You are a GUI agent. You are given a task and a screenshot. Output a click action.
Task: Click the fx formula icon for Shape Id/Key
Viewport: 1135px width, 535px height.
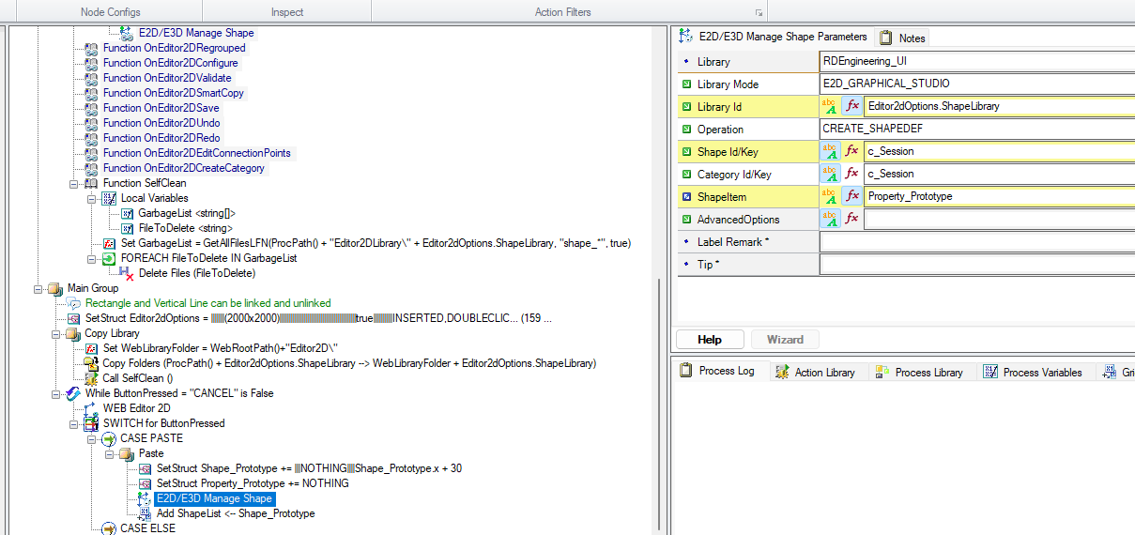pos(852,151)
